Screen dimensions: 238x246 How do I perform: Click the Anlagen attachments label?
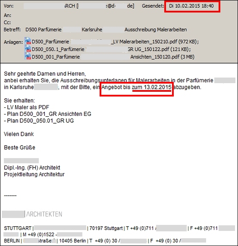click(13, 42)
